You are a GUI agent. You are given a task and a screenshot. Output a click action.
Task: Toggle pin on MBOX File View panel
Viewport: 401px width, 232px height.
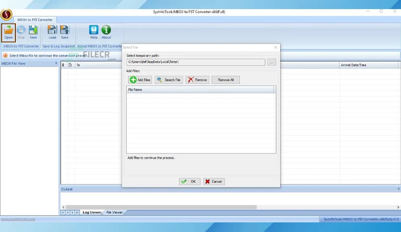tap(56, 63)
